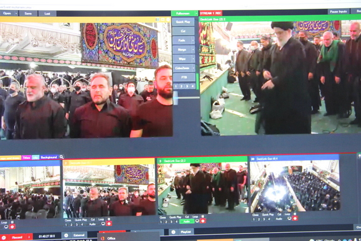Switch to the Titles category tab

(x=27, y=158)
